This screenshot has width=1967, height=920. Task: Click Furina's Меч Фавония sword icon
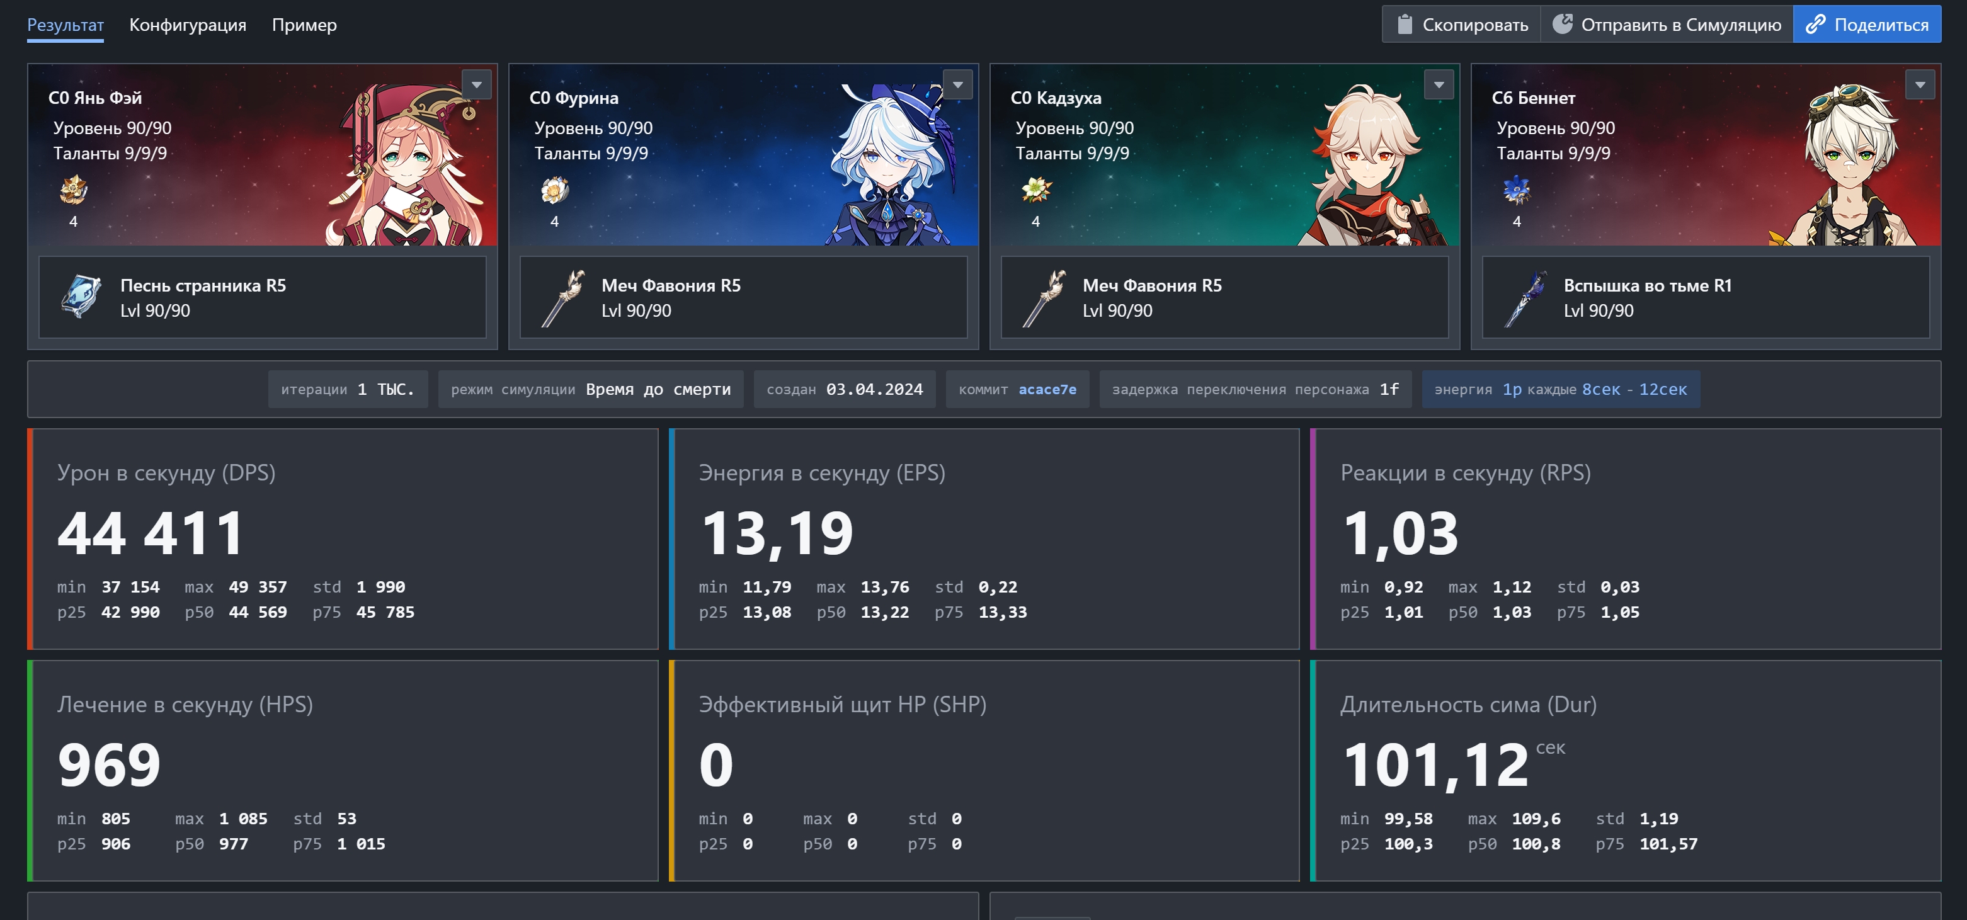[x=562, y=298]
